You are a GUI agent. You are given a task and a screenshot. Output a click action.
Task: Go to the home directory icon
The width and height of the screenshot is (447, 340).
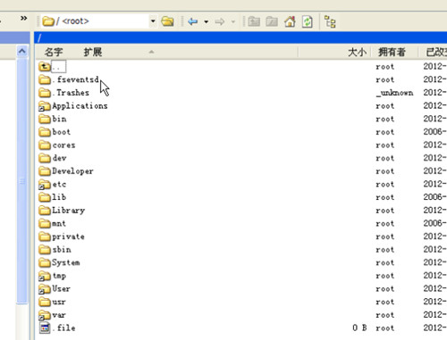click(290, 21)
